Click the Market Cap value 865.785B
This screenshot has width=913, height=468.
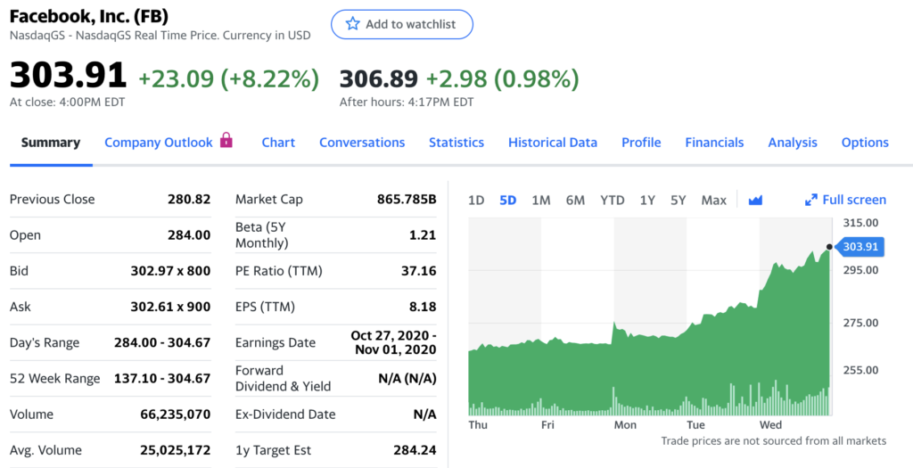tap(407, 199)
